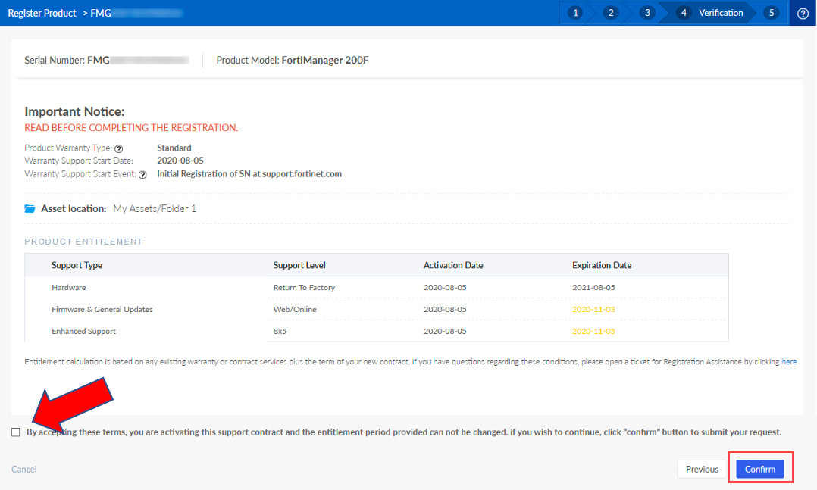This screenshot has height=490, width=817.
Task: Select step 5 badge in the progress bar
Action: tap(771, 13)
